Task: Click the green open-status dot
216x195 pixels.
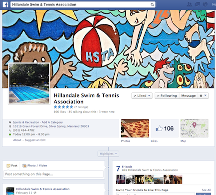Action: pos(10,134)
